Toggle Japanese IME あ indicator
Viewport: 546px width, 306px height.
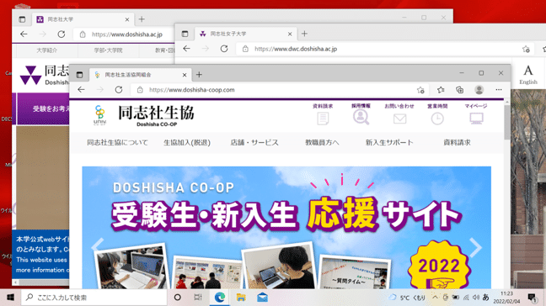(x=486, y=298)
